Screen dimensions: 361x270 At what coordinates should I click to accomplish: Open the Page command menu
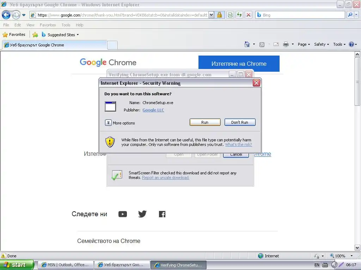304,44
